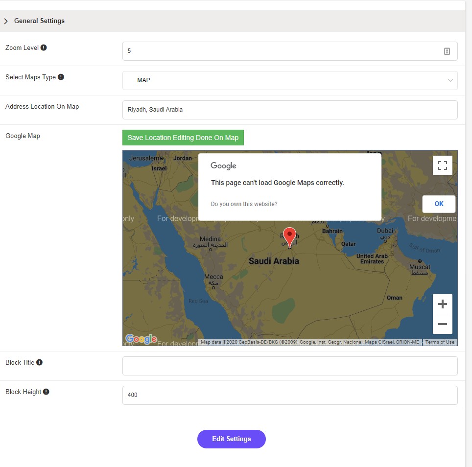
Task: Zoom out on the map with minus button
Action: click(442, 324)
